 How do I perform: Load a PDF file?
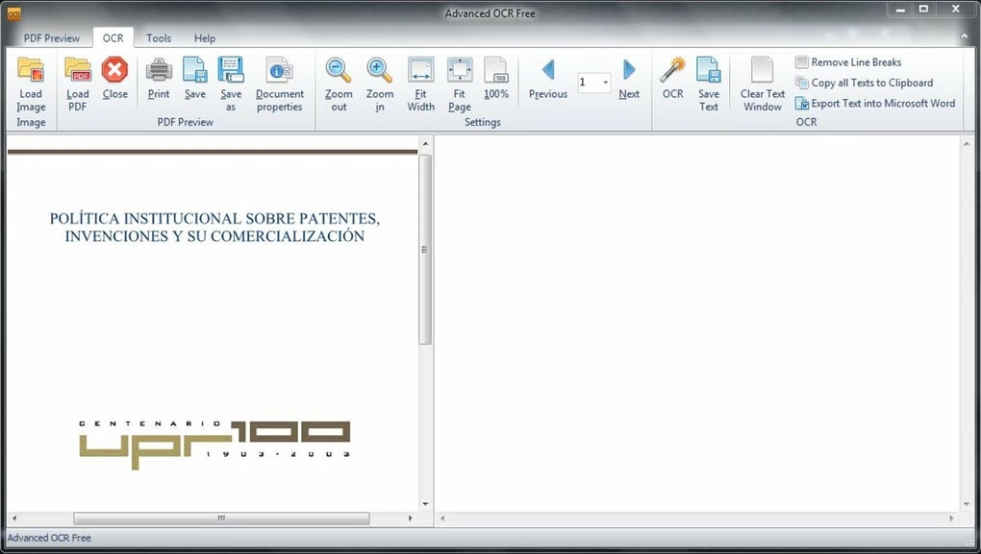point(77,84)
